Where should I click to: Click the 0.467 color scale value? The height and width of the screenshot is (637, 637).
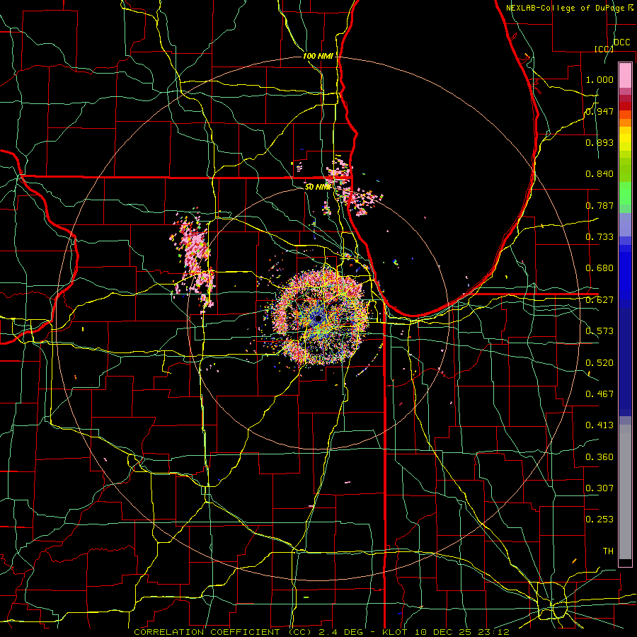click(599, 394)
